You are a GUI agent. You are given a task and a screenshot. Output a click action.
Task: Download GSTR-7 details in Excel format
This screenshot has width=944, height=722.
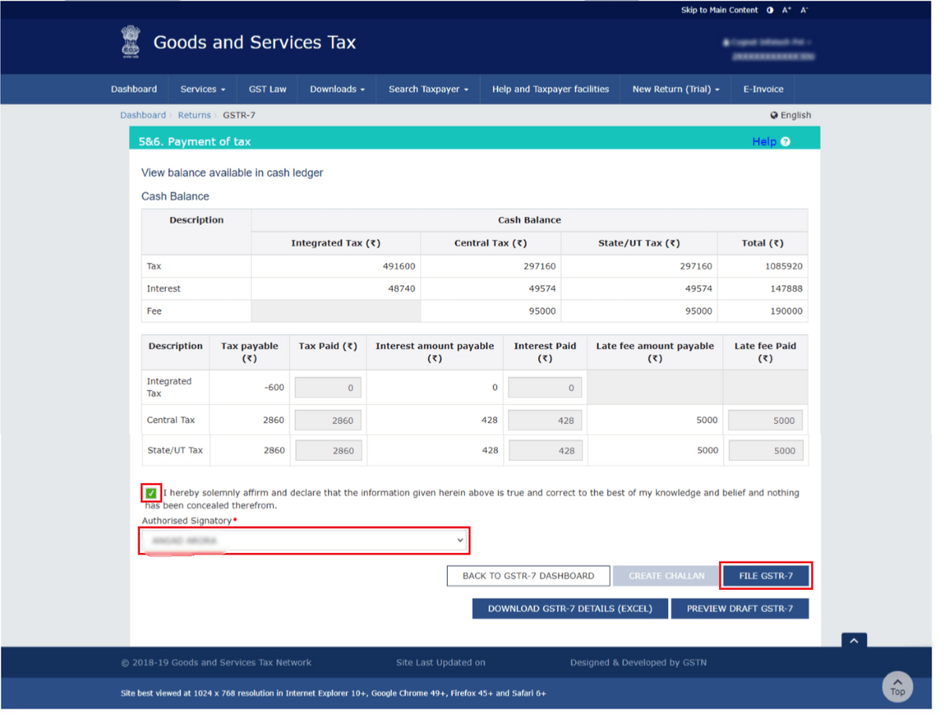pyautogui.click(x=570, y=608)
